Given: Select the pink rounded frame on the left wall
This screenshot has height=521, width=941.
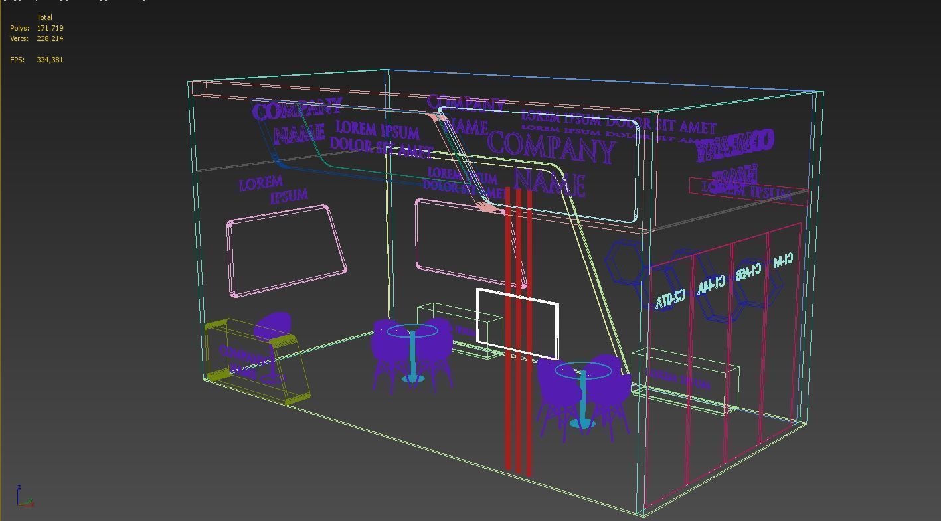Looking at the screenshot, I should pos(287,251).
